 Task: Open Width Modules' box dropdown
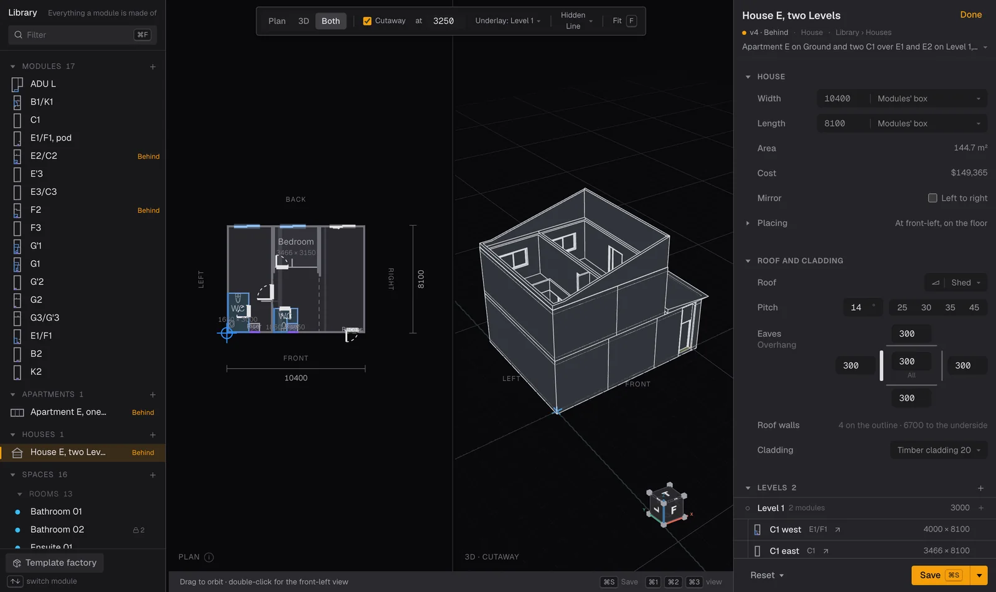coord(929,99)
